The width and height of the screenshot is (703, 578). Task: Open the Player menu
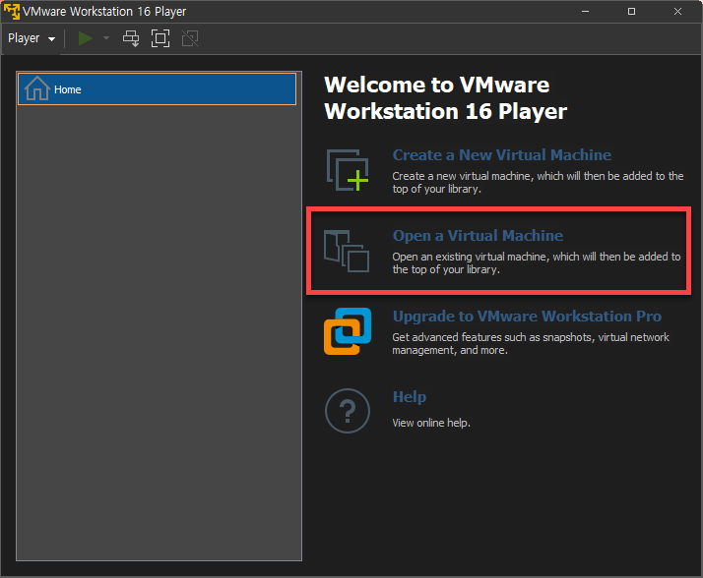point(32,38)
